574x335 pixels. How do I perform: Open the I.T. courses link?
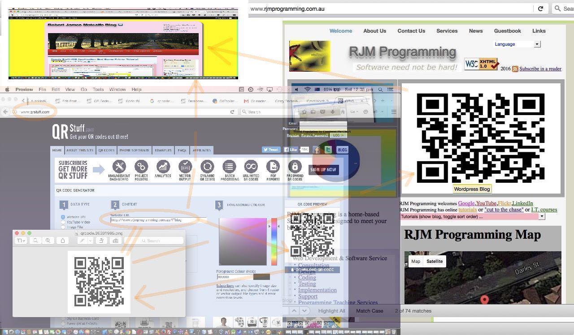(544, 210)
